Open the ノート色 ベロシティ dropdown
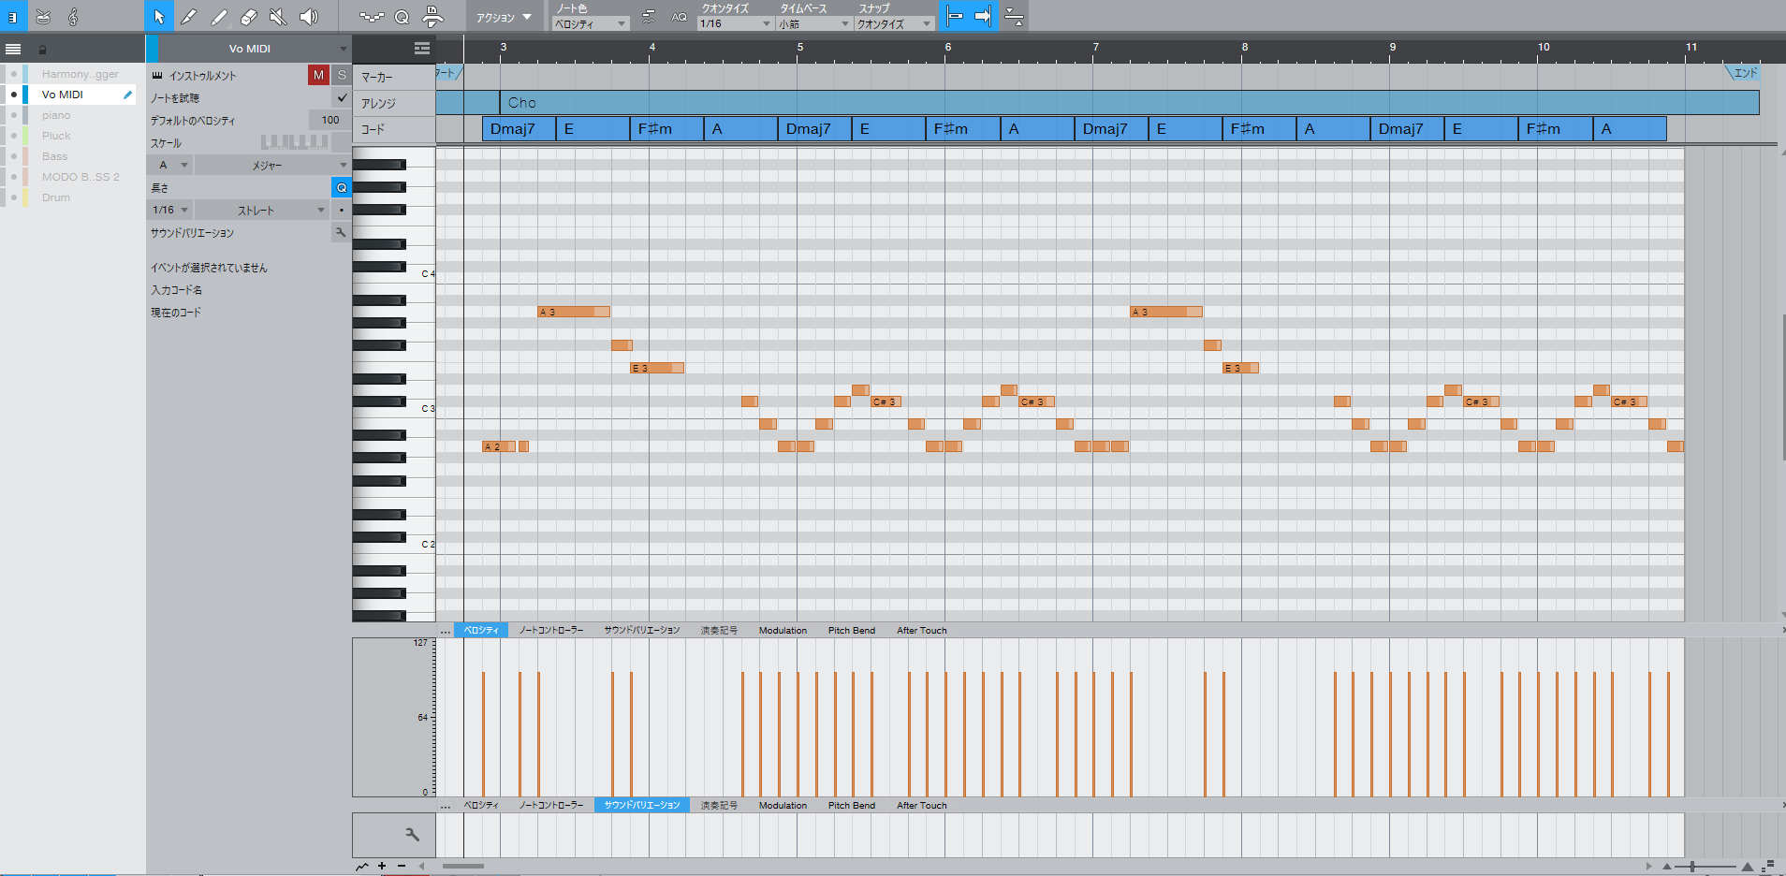Image resolution: width=1786 pixels, height=876 pixels. point(591,24)
